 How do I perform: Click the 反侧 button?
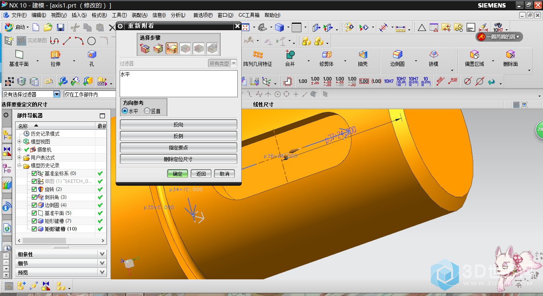[x=178, y=136]
